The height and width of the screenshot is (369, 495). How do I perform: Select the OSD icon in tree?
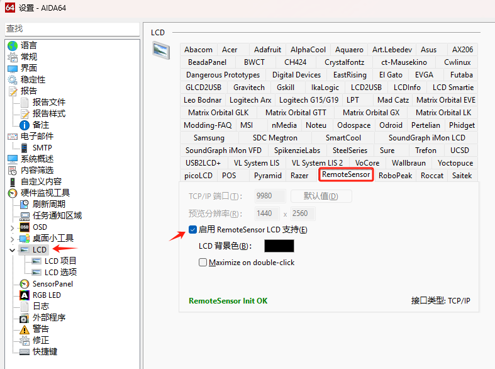25,227
